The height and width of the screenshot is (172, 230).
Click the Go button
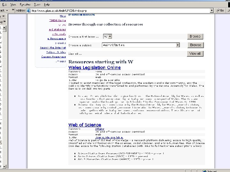pos(220,11)
